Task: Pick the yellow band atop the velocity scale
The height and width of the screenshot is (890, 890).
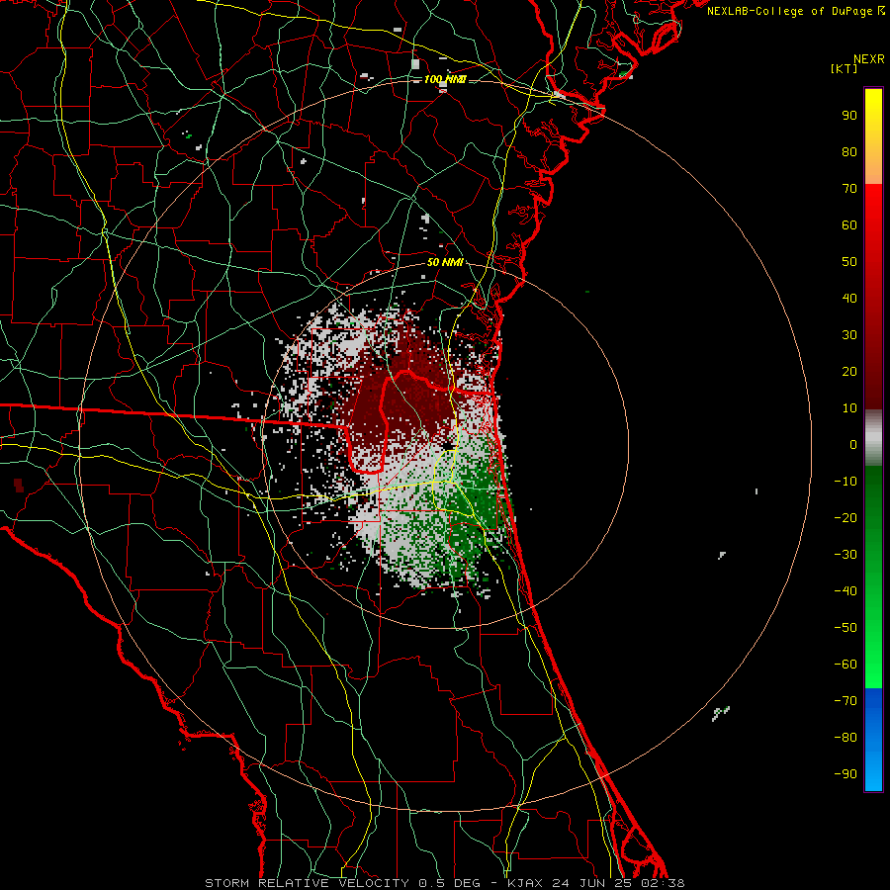Action: pyautogui.click(x=873, y=136)
